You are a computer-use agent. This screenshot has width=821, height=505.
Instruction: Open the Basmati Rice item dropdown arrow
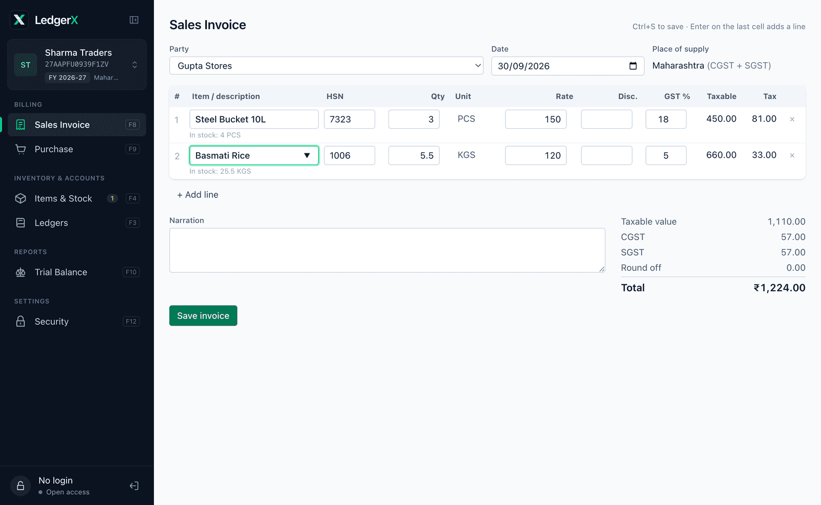click(x=307, y=155)
